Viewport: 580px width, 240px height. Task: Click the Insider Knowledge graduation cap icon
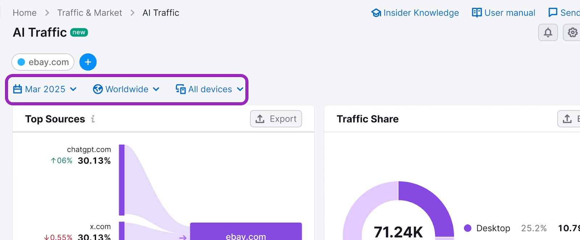click(x=376, y=13)
